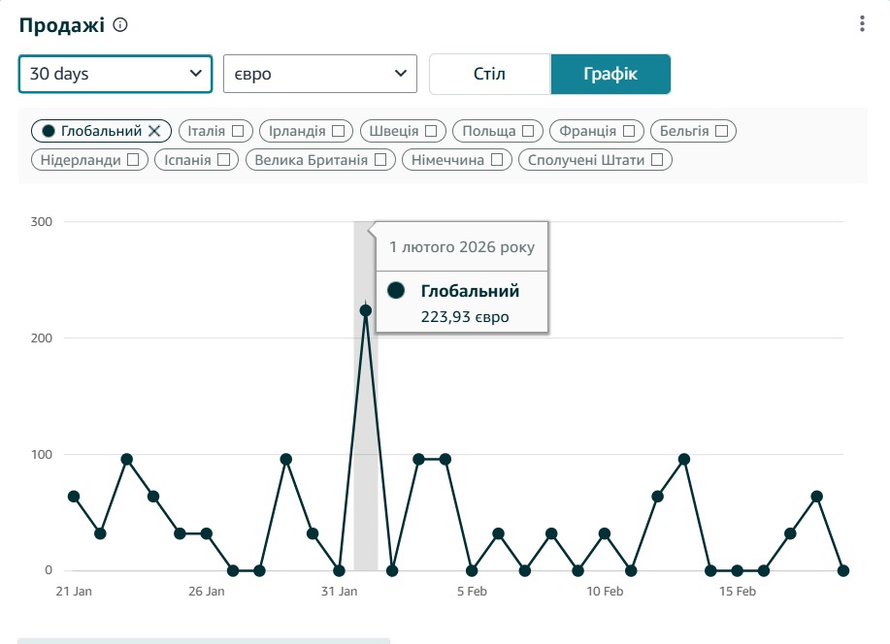This screenshot has width=890, height=644.
Task: Enable the Швеція filter checkbox
Action: click(431, 131)
